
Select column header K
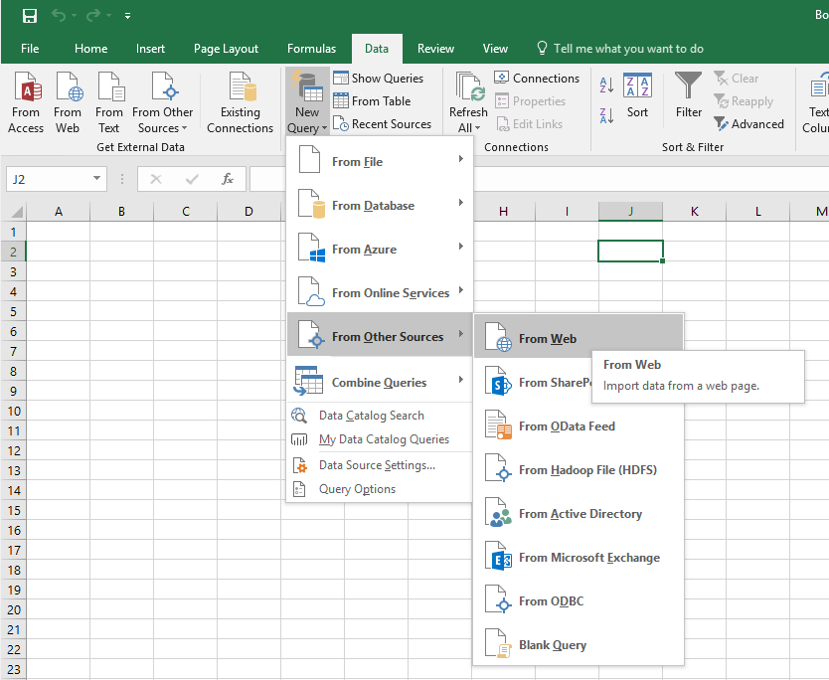pyautogui.click(x=694, y=212)
